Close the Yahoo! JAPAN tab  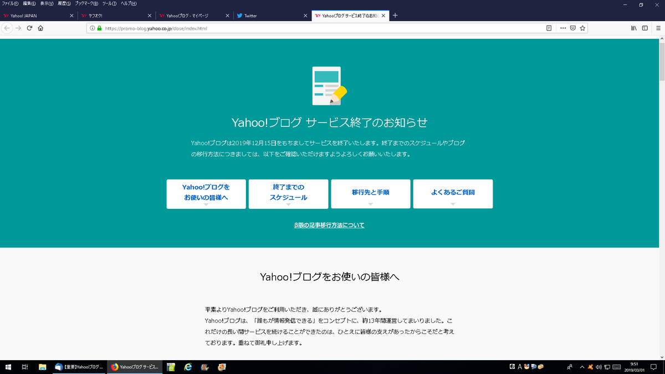(71, 16)
